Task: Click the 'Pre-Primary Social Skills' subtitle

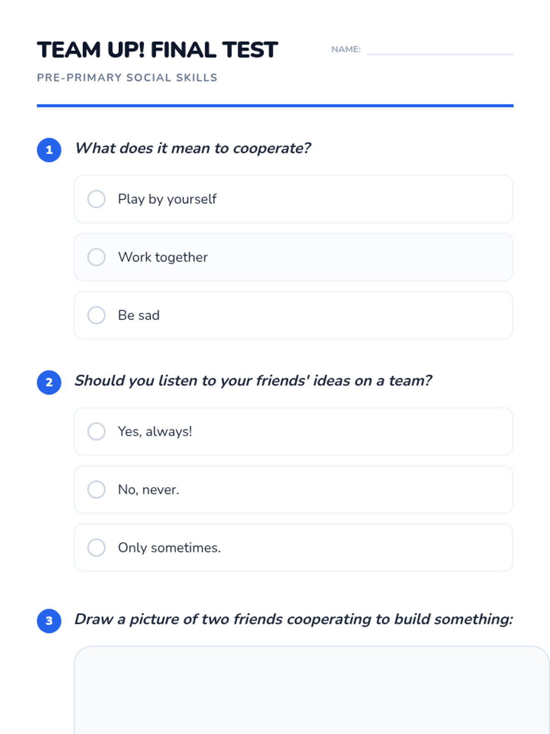Action: (x=127, y=78)
